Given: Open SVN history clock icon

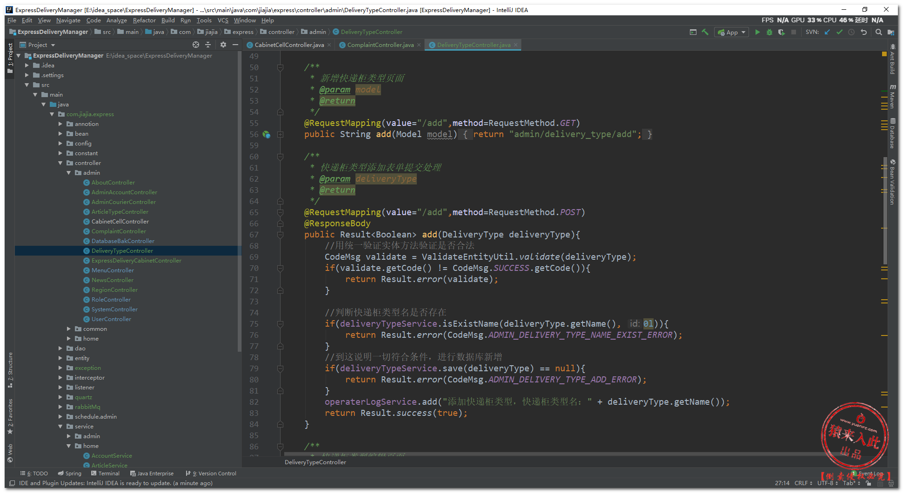Looking at the screenshot, I should [851, 32].
